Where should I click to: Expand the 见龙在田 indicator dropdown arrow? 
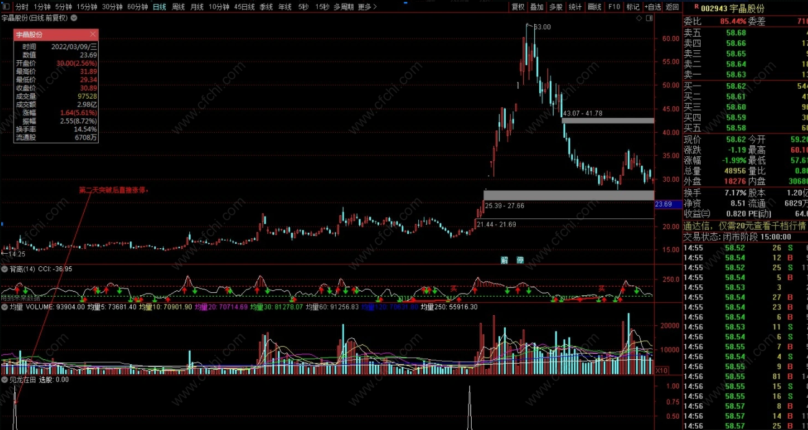5,379
